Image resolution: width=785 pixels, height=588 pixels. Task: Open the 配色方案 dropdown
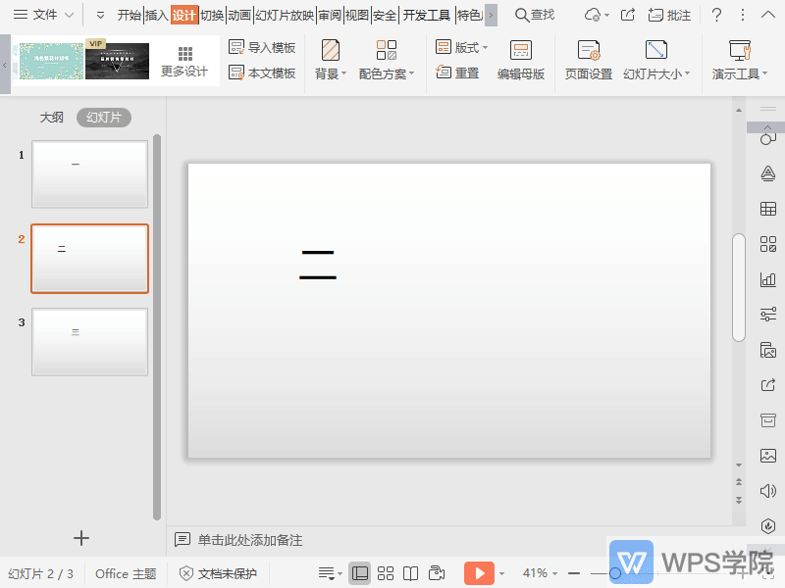(x=387, y=71)
